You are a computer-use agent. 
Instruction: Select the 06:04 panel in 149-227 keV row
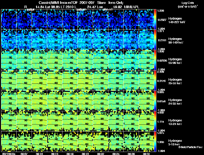click(9, 20)
